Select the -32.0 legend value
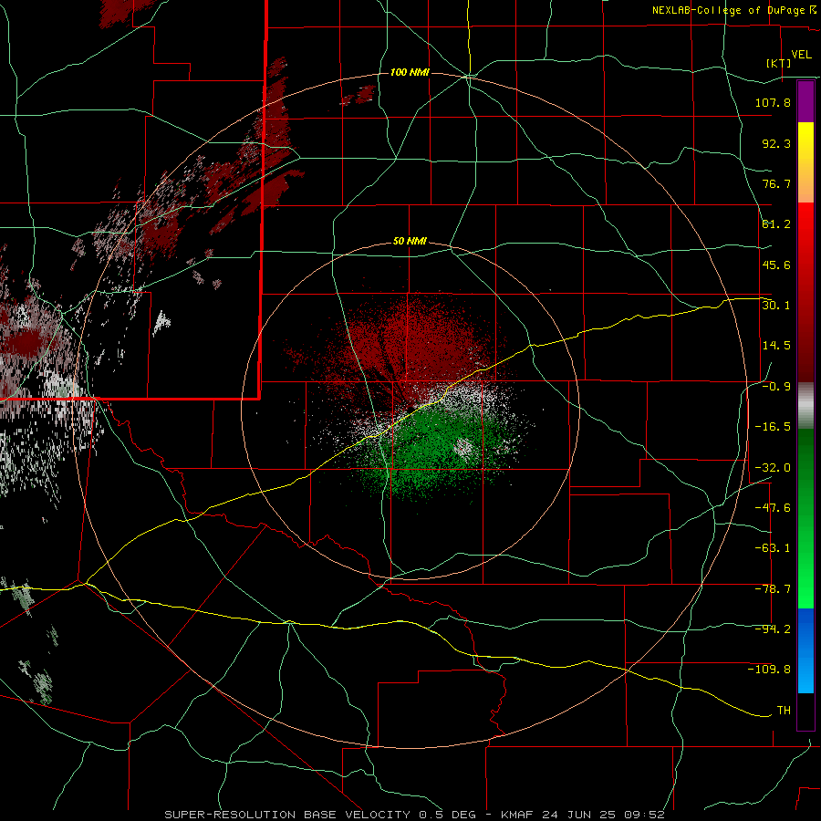The image size is (821, 821). [x=773, y=468]
